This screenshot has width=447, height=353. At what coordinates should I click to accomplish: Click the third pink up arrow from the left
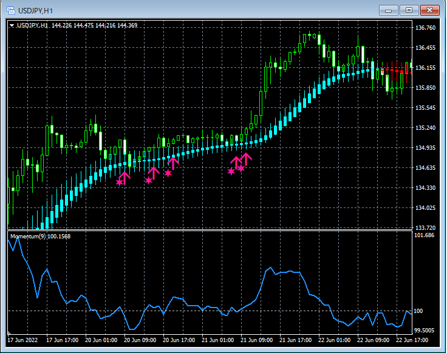point(173,163)
